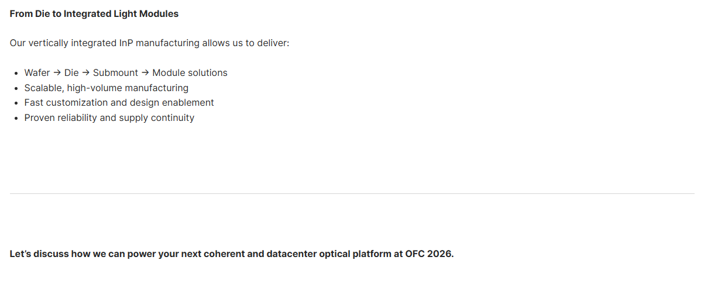This screenshot has width=711, height=288.
Task: Click the bullet dot before "Wafer"
Action: pos(16,74)
